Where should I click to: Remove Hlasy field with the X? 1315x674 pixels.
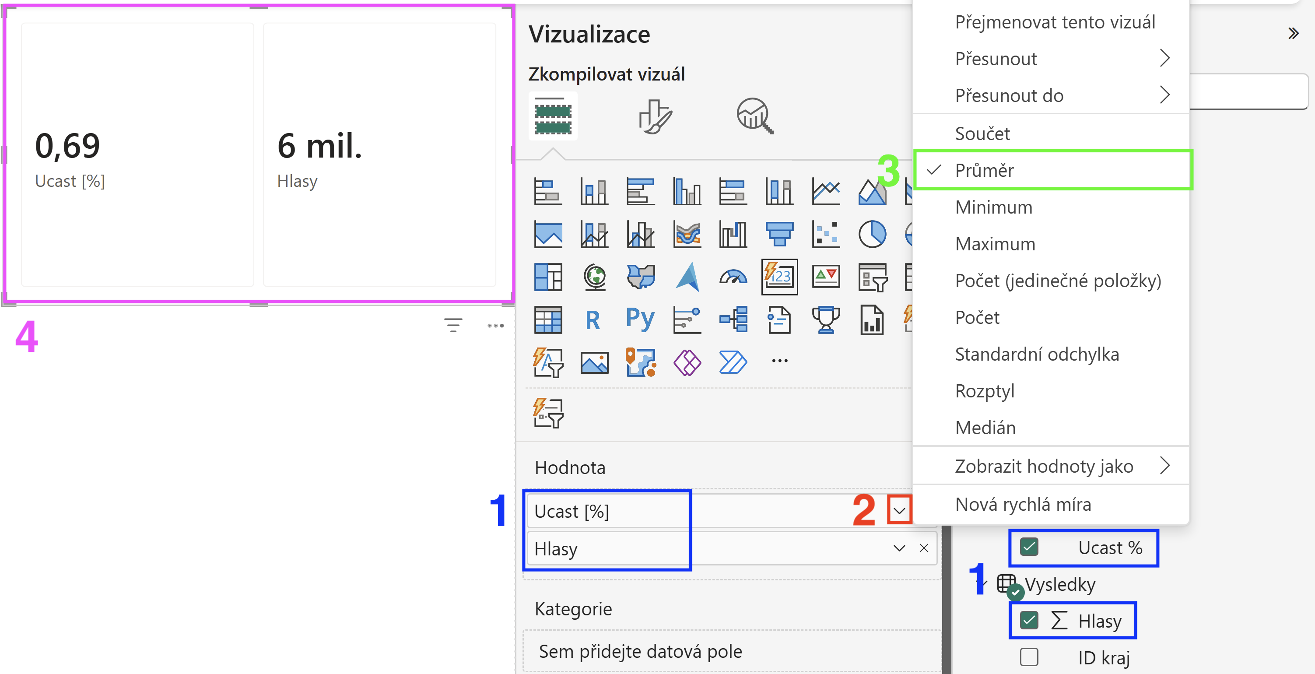pos(923,548)
